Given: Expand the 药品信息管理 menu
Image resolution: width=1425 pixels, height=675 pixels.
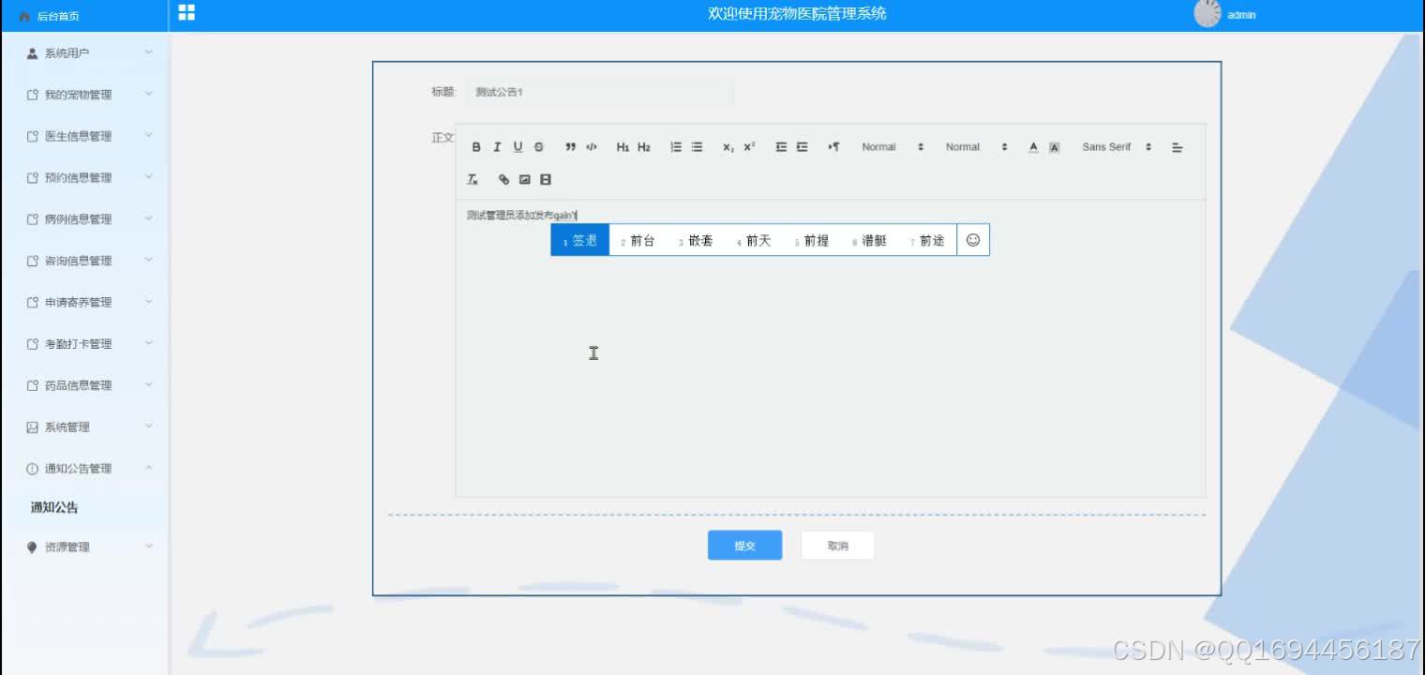Looking at the screenshot, I should point(84,385).
